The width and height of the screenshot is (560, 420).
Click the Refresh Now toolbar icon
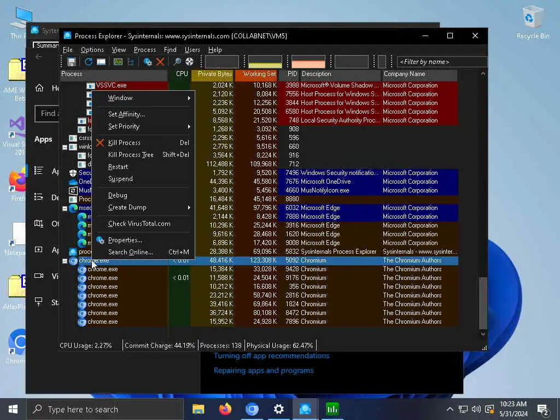pyautogui.click(x=88, y=62)
